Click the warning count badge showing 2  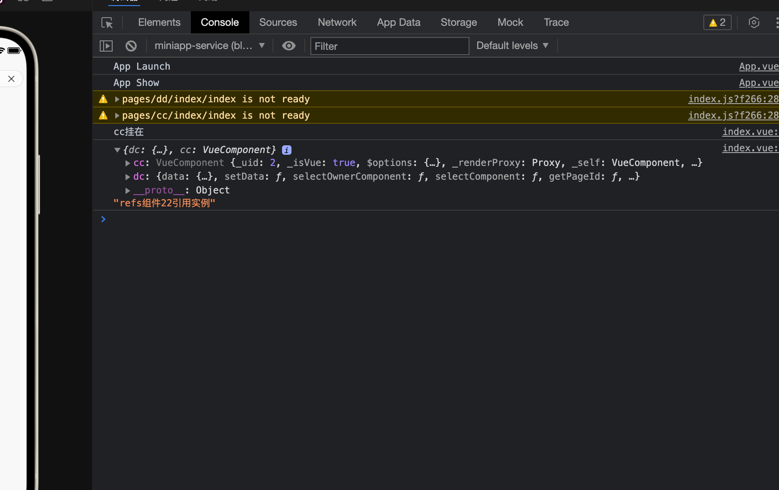717,23
